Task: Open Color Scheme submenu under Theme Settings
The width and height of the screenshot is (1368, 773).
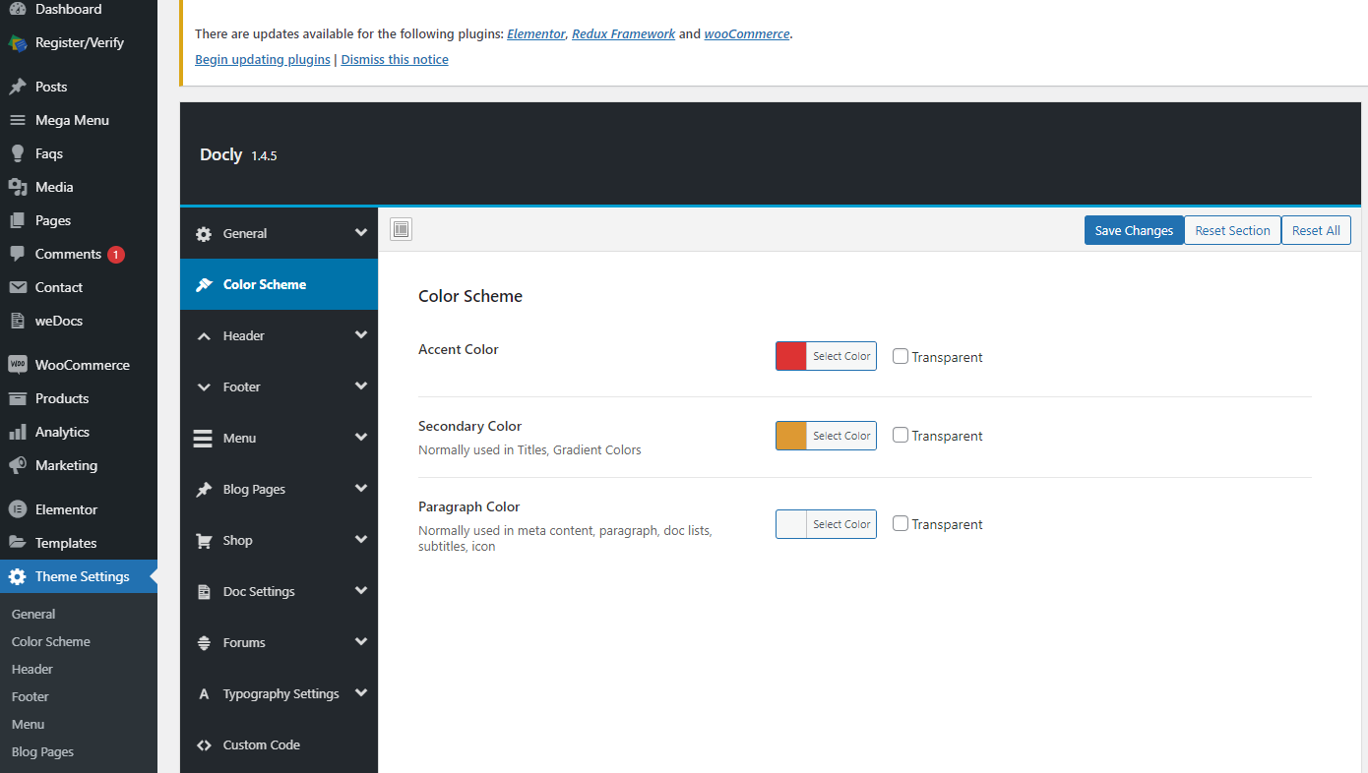Action: (51, 641)
